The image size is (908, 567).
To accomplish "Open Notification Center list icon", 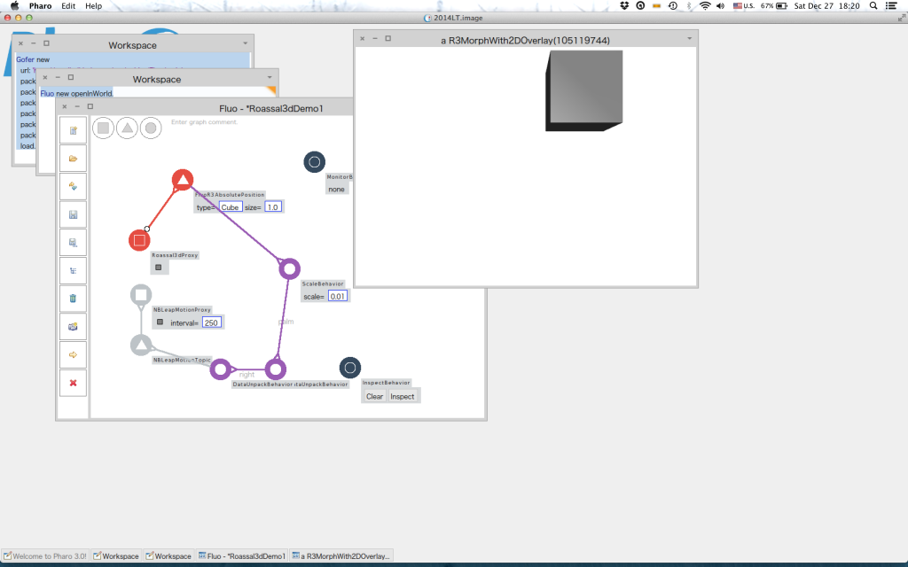I will 892,6.
